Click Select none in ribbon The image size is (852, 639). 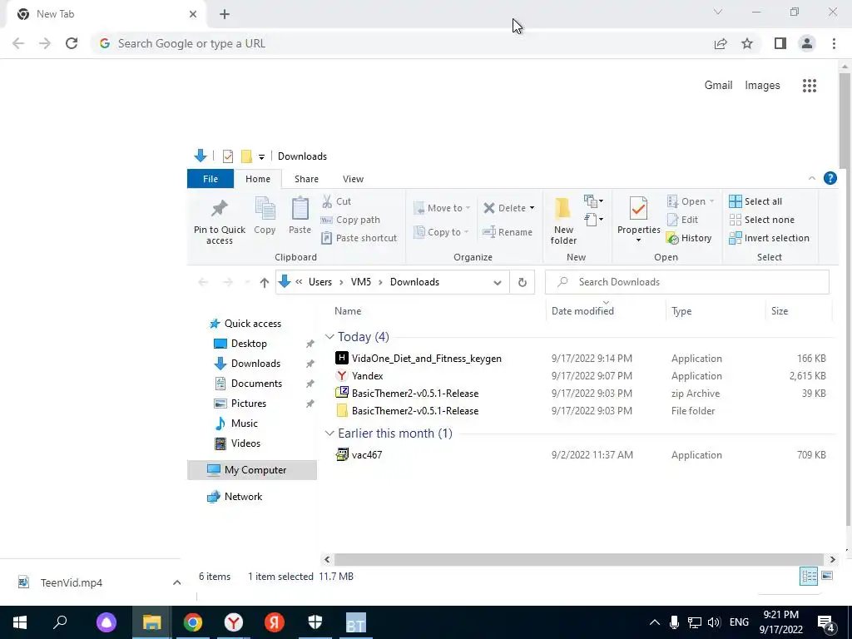pos(762,220)
